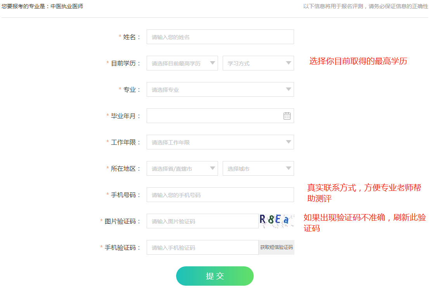Click 获取短信验证码 to request SMS code
Viewport: 431px width, 288px height.
tap(276, 247)
